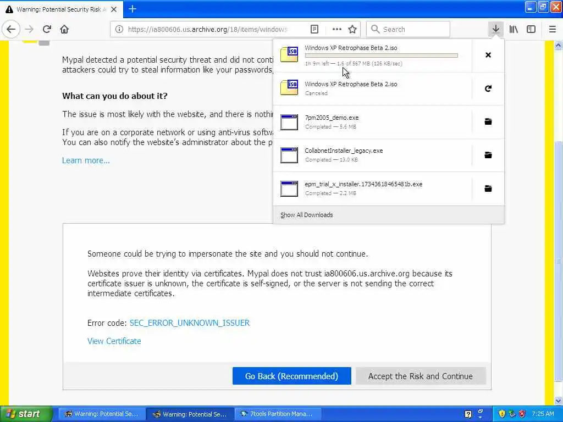Image resolution: width=563 pixels, height=422 pixels.
Task: Click Go Back (Recommended) button
Action: pyautogui.click(x=291, y=376)
